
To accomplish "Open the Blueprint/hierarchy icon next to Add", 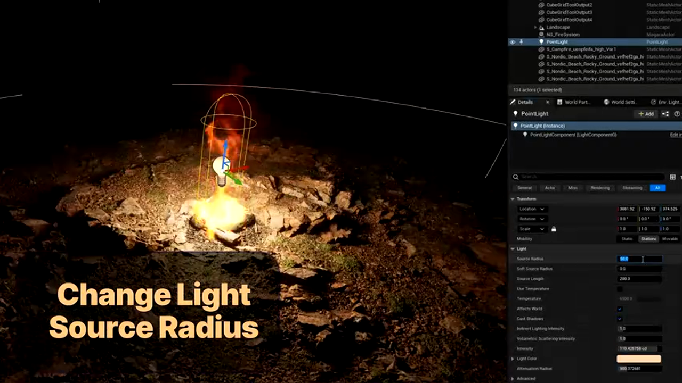I will pyautogui.click(x=665, y=114).
